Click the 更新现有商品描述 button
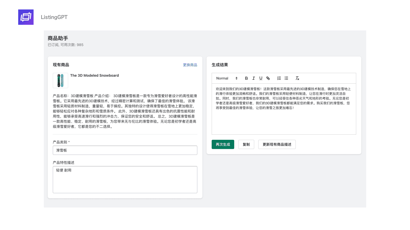The image size is (410, 230). click(277, 144)
